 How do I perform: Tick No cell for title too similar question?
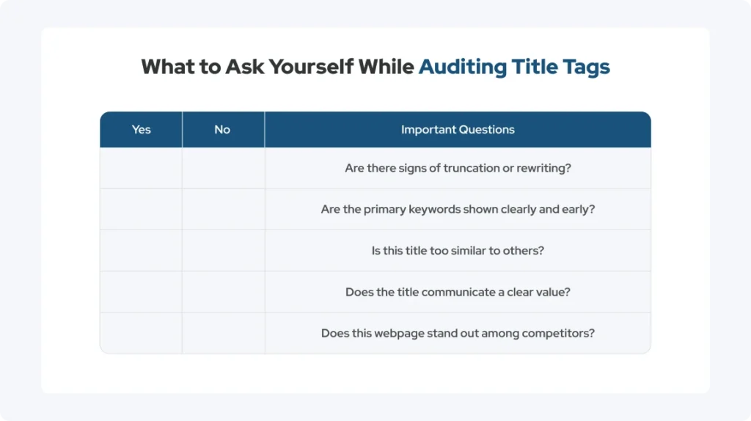(x=223, y=251)
